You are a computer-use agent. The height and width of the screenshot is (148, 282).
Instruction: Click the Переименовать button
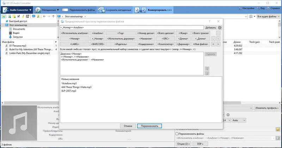coord(149,126)
